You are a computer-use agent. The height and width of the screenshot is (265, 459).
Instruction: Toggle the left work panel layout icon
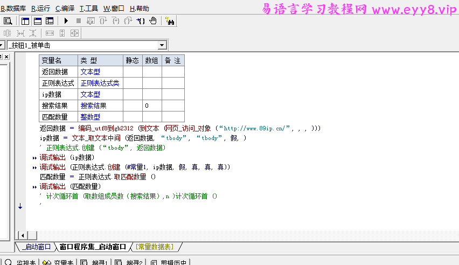pos(25,21)
